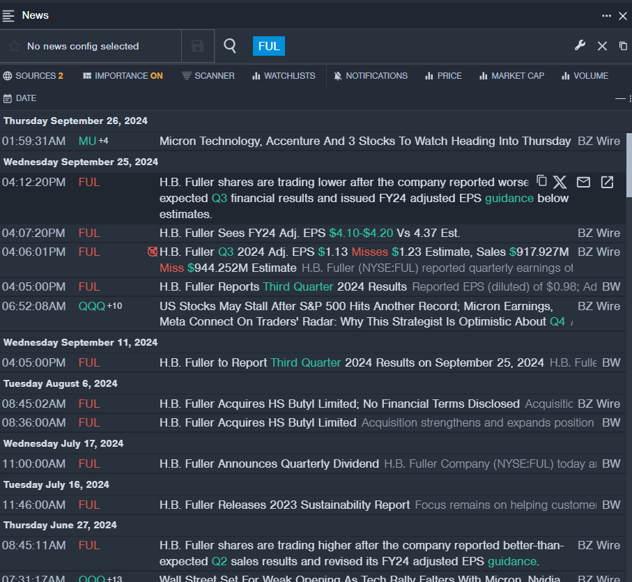Open the Watchlists filter dropdown

pos(284,75)
